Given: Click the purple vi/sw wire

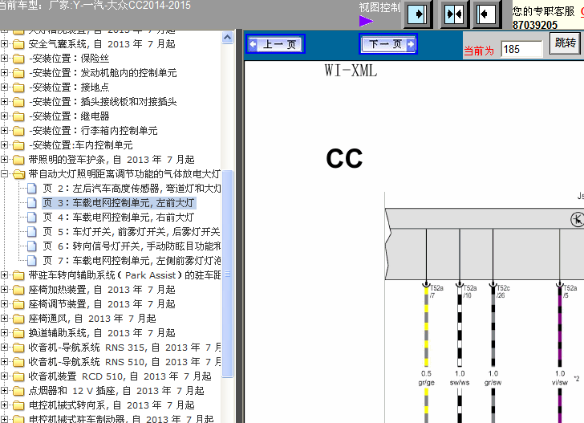Looking at the screenshot, I should (x=559, y=326).
